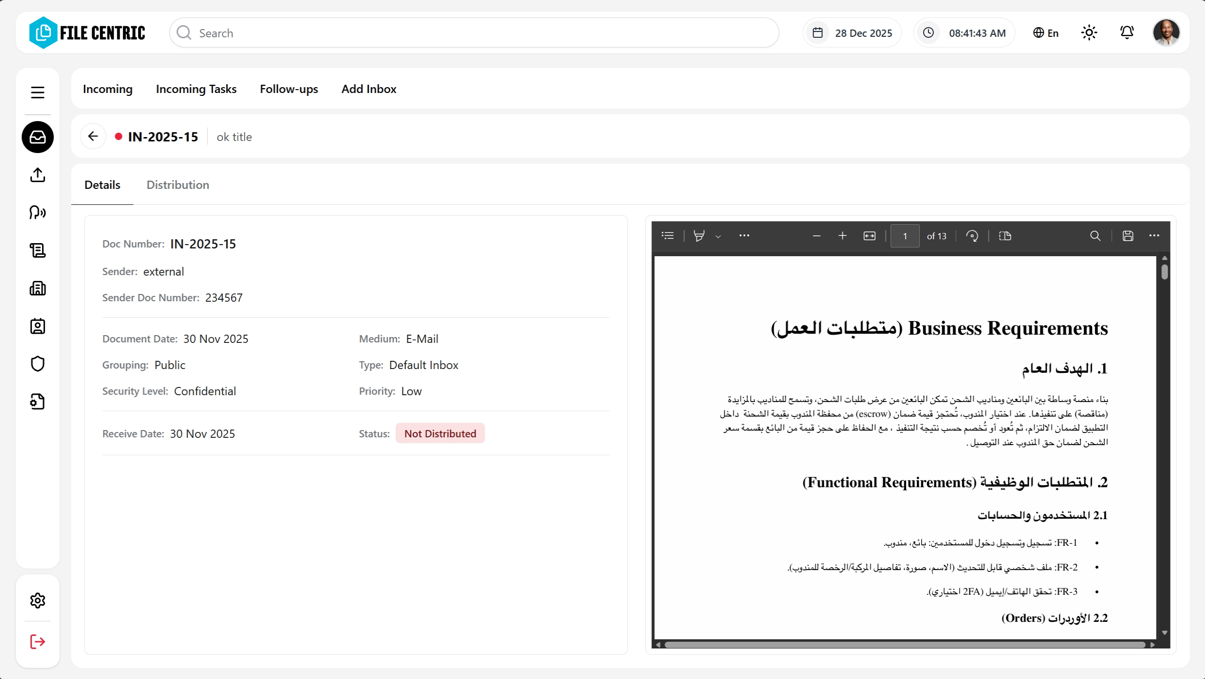
Task: Expand the annotation tool chevron dropdown
Action: (x=718, y=236)
